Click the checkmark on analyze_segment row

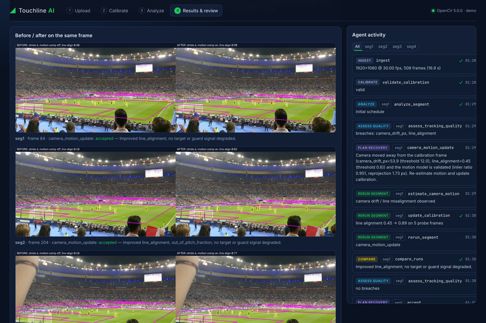pyautogui.click(x=461, y=104)
